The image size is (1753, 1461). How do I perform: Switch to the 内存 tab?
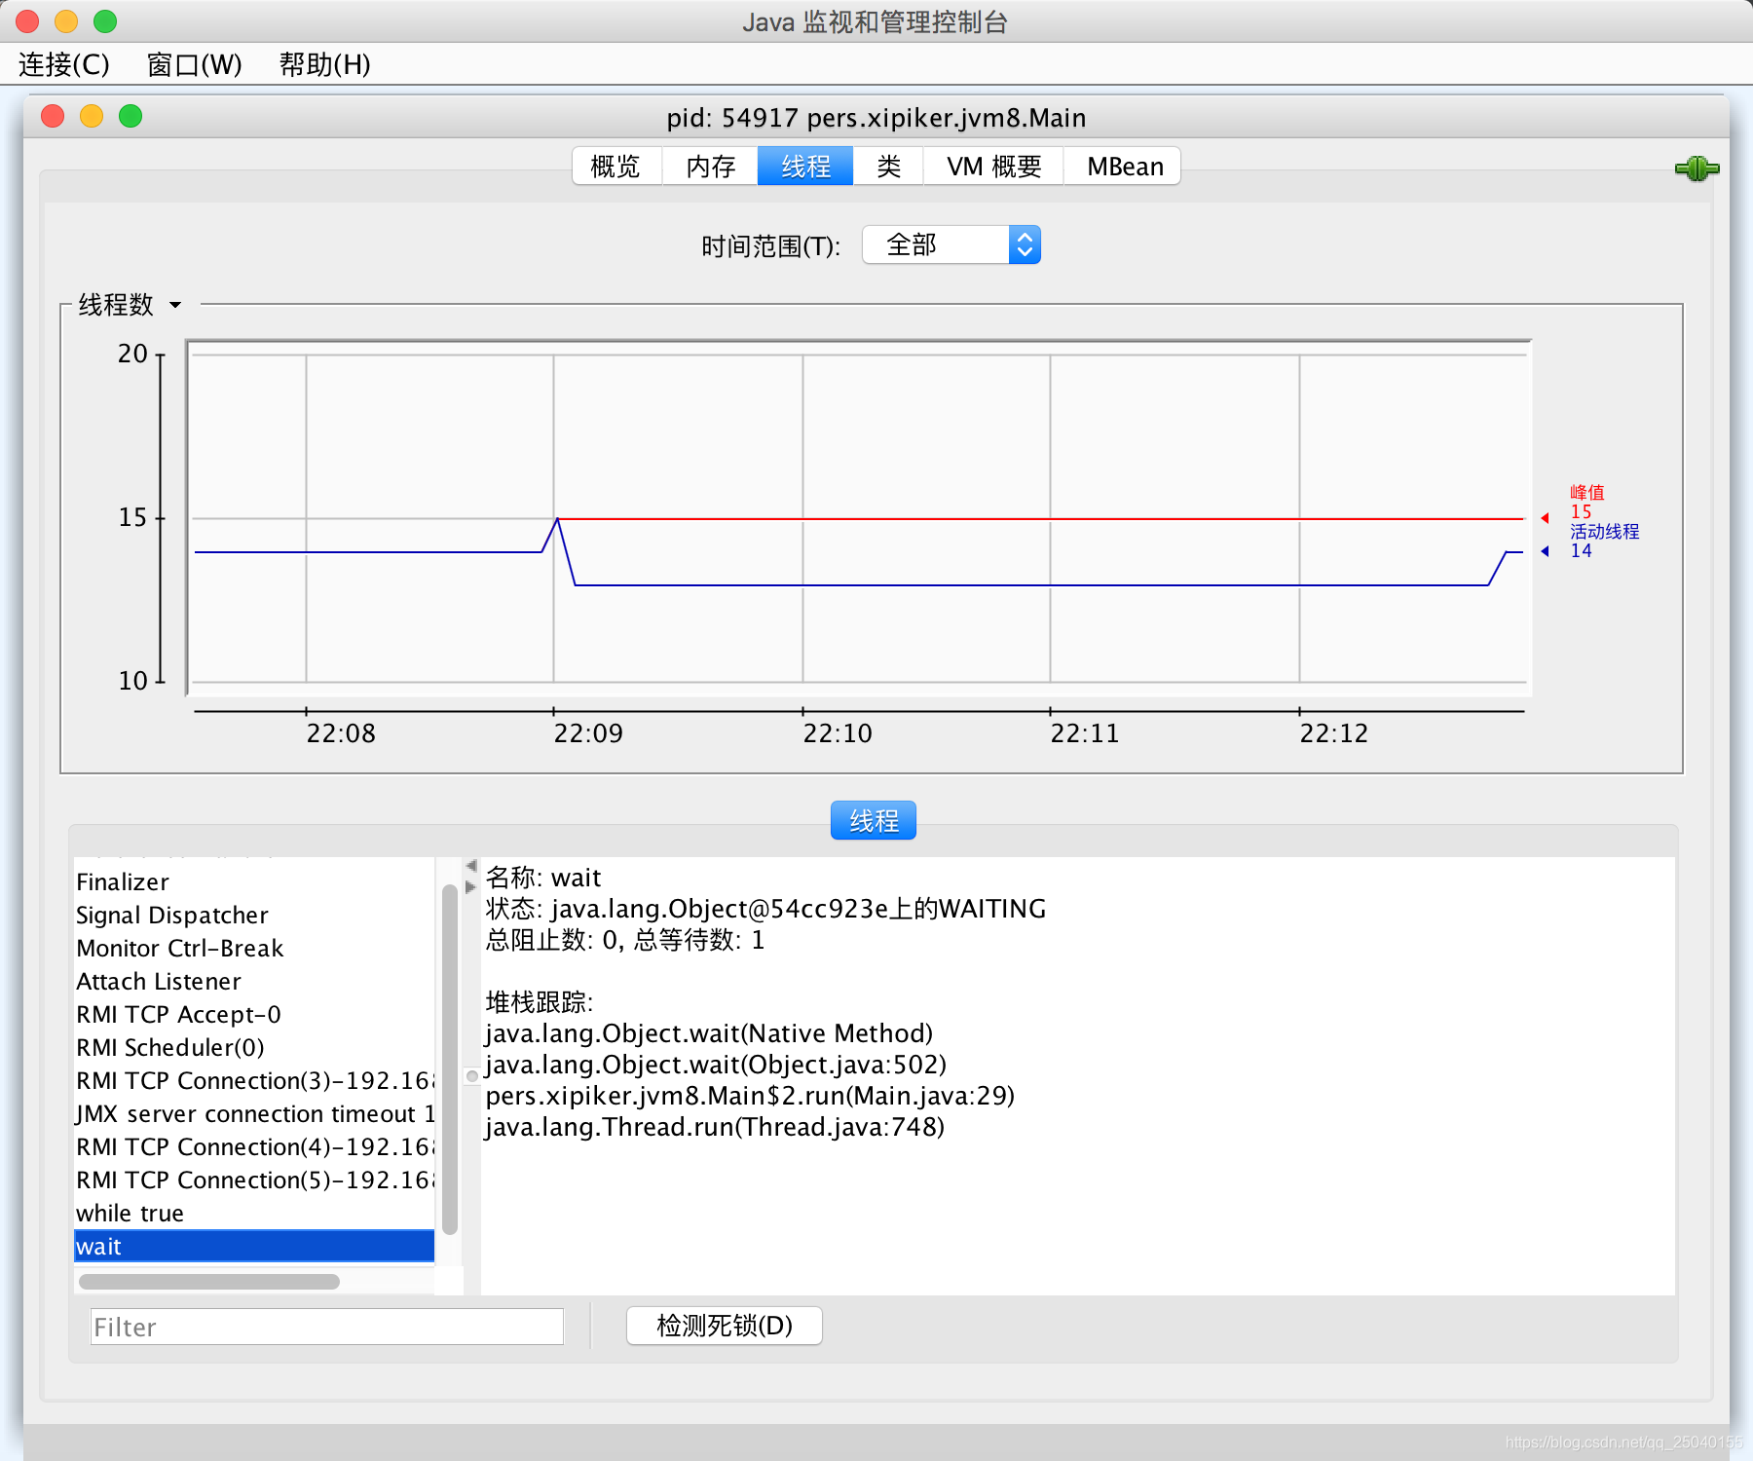[x=710, y=167]
